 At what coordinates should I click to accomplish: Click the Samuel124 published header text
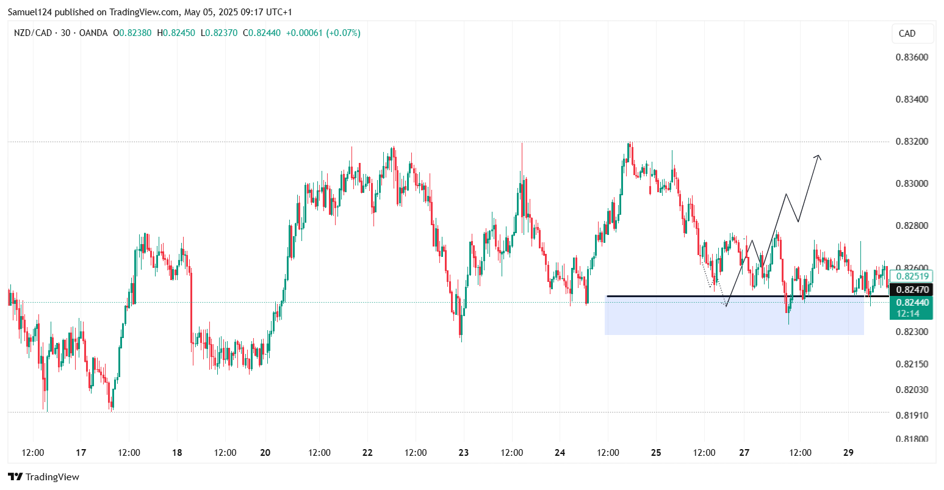150,12
